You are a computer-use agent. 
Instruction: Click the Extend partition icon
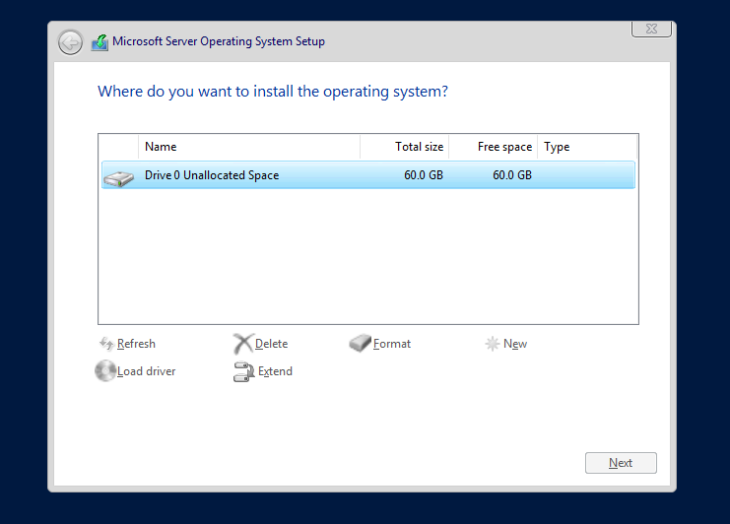tap(243, 371)
